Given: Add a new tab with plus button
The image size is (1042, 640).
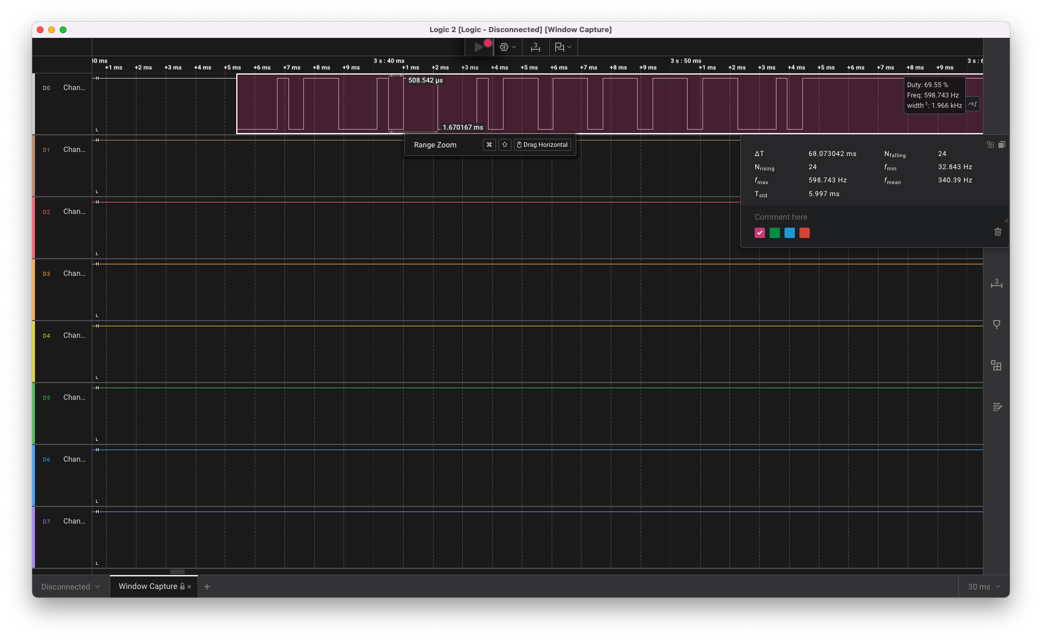Looking at the screenshot, I should [207, 587].
